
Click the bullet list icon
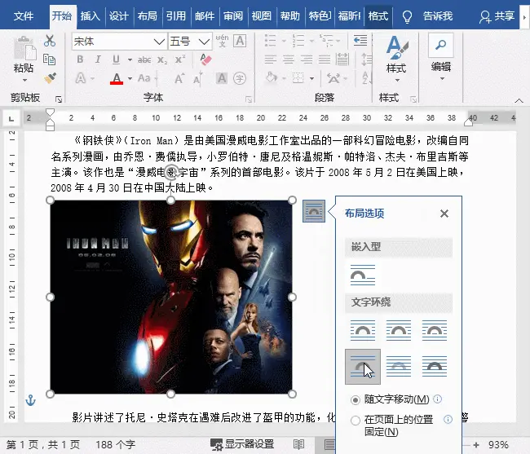pos(271,41)
